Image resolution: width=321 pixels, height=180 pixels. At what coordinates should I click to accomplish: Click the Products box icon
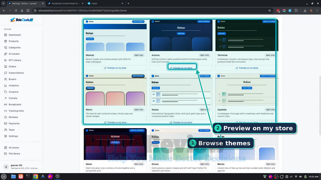pos(6,41)
